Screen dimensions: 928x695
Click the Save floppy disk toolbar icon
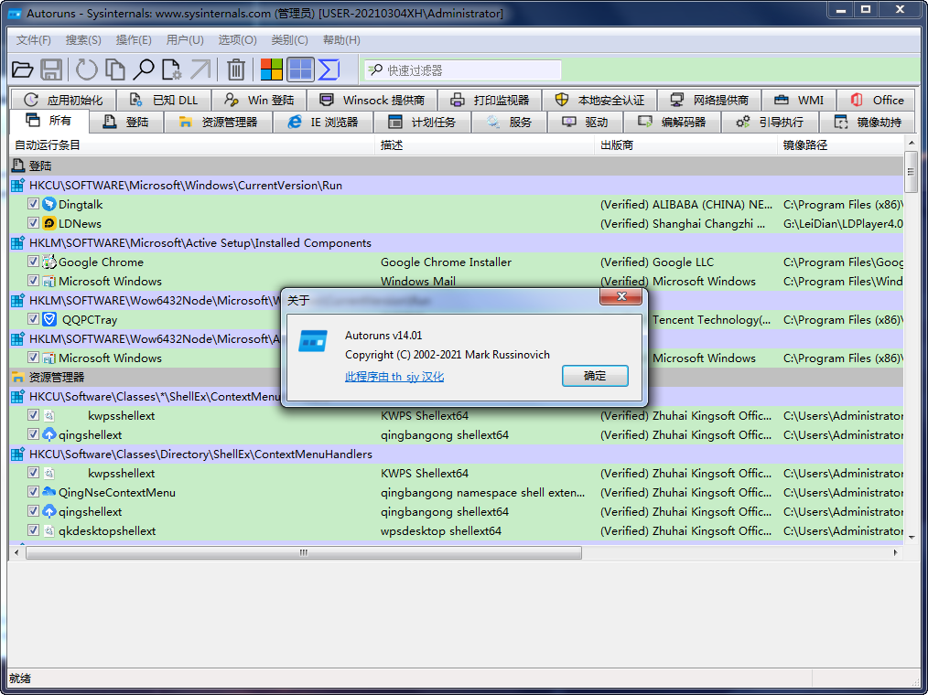tap(51, 69)
